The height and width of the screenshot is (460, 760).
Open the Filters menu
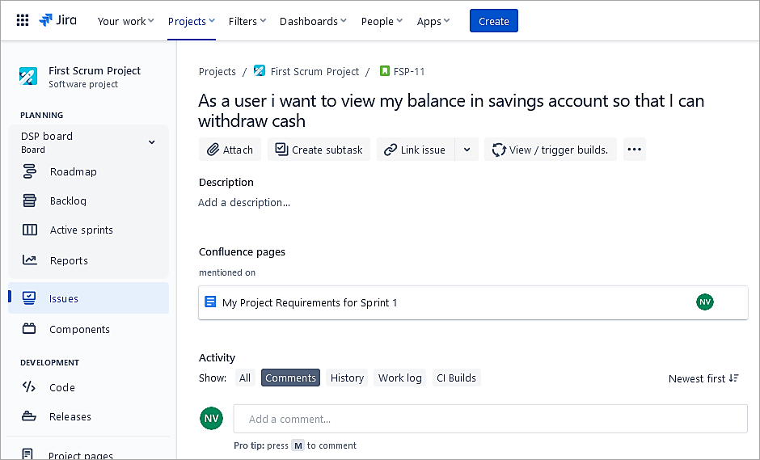[247, 21]
